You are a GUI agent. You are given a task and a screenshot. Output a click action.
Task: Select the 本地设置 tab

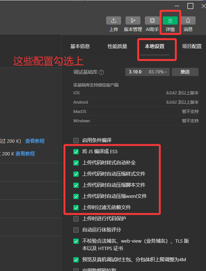click(155, 46)
